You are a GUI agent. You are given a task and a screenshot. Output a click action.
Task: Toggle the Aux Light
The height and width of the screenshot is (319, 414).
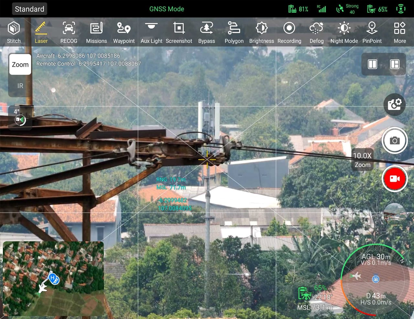(151, 32)
